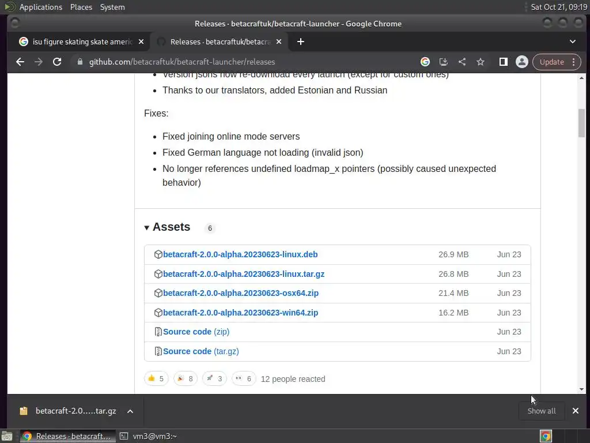Close the downloads bar
590x443 pixels.
coord(576,411)
